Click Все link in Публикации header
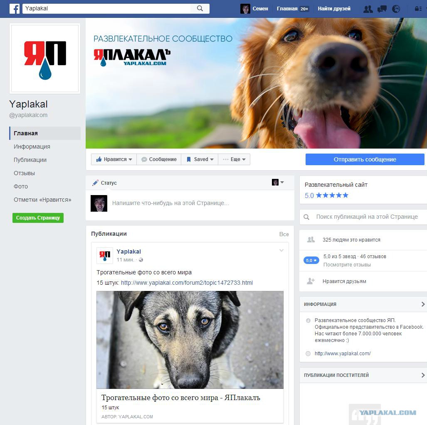This screenshot has height=425, width=427. [284, 234]
